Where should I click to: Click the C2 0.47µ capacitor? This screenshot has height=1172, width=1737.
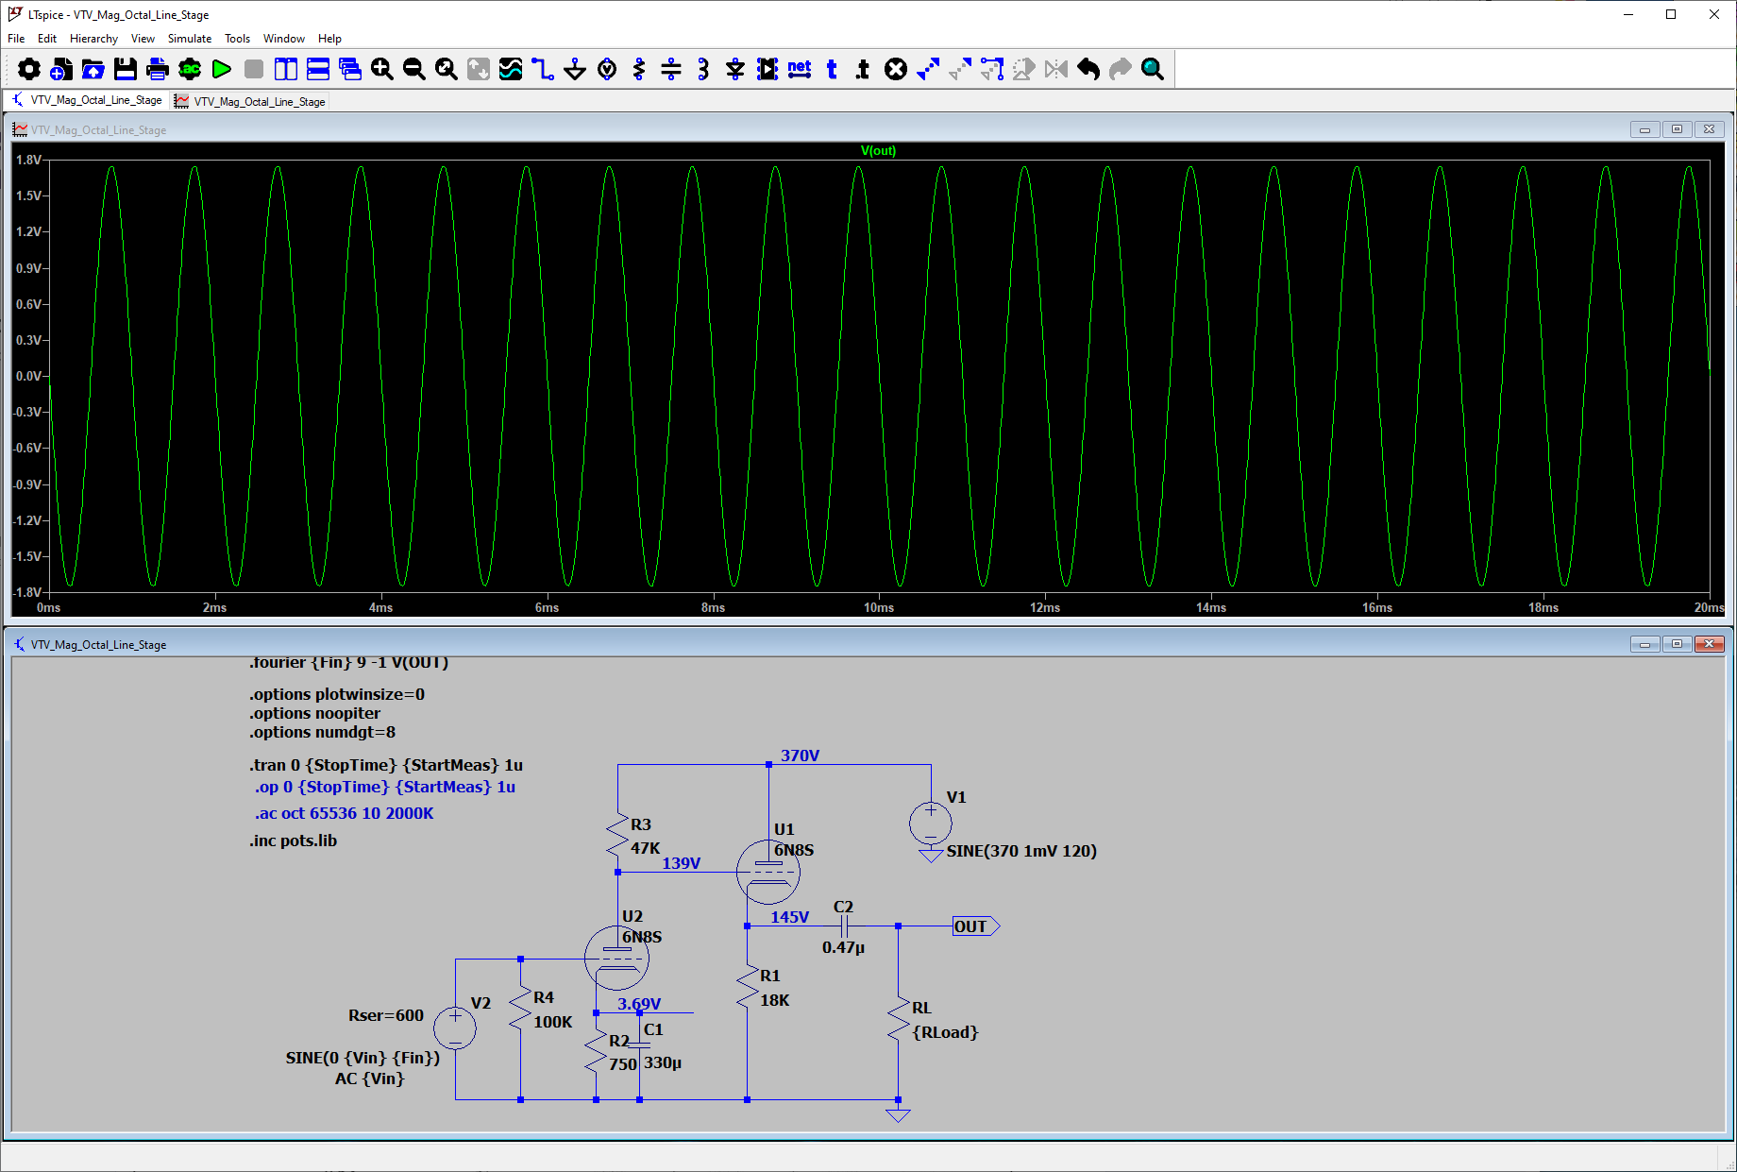(x=844, y=926)
